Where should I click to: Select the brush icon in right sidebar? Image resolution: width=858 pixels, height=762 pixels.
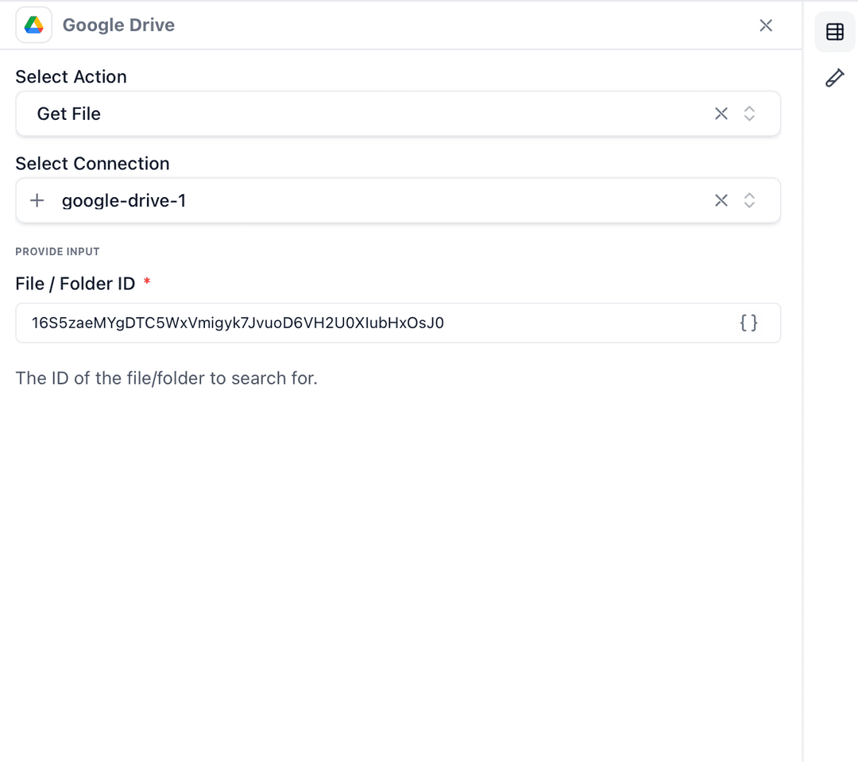(x=834, y=77)
